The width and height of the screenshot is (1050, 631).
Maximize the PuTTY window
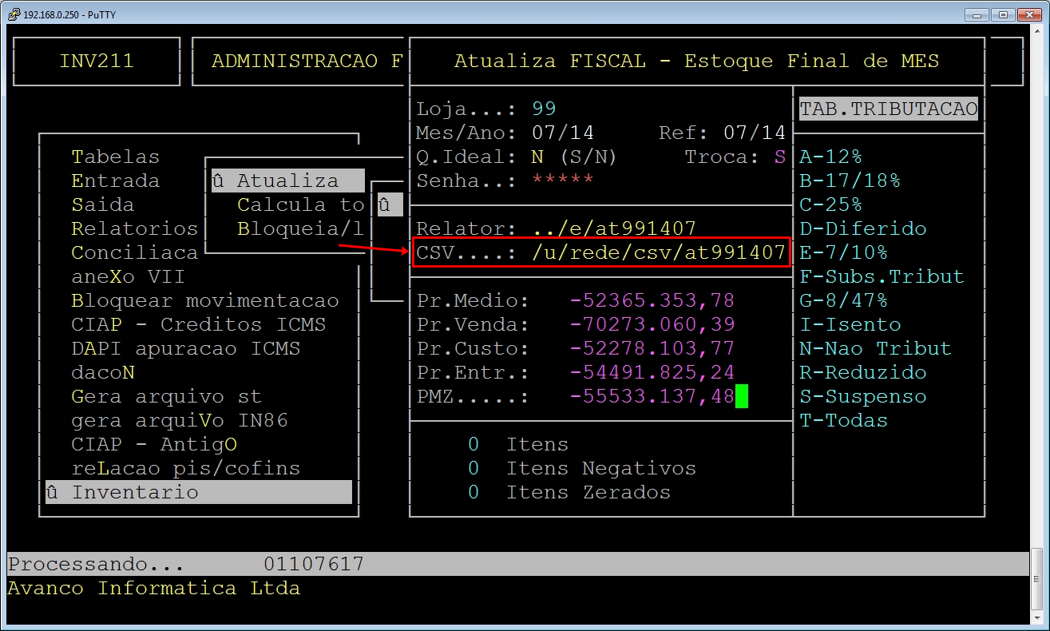coord(1004,14)
